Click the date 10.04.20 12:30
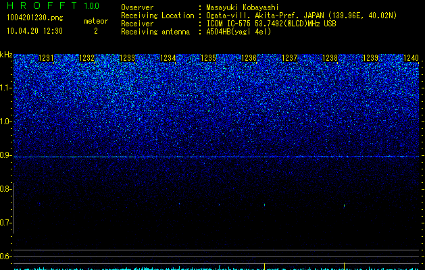The height and width of the screenshot is (270, 425). [34, 31]
